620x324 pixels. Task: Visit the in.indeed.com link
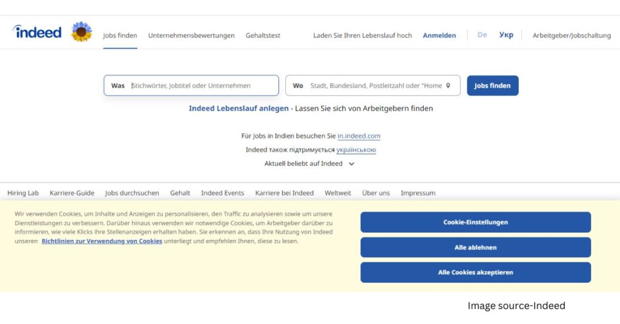[358, 136]
